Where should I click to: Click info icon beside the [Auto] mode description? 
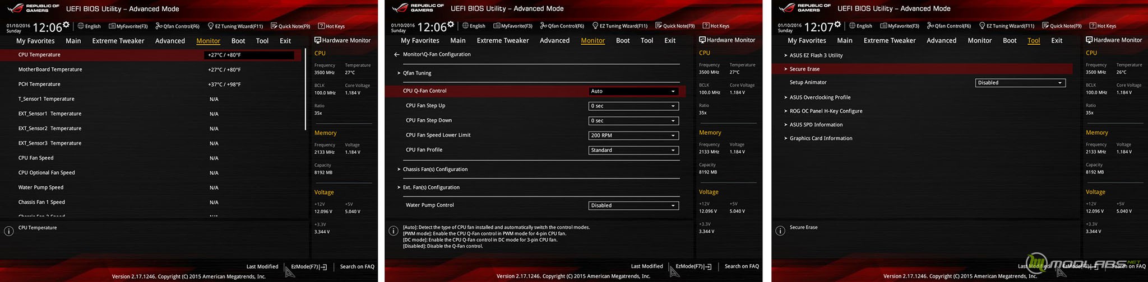tap(394, 231)
